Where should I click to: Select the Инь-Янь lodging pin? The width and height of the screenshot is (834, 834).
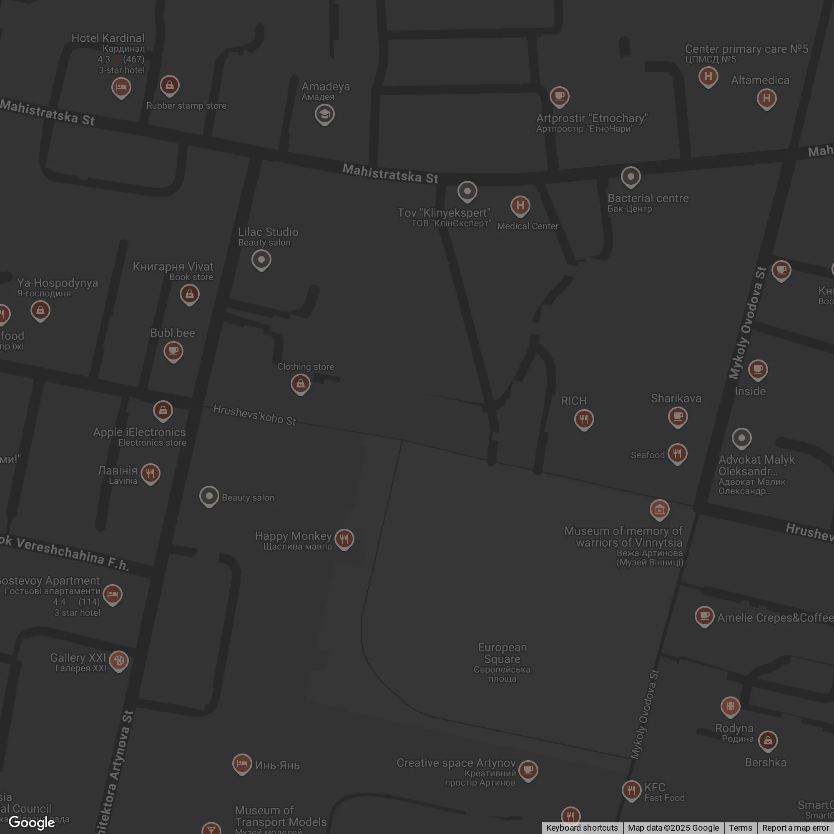click(242, 764)
